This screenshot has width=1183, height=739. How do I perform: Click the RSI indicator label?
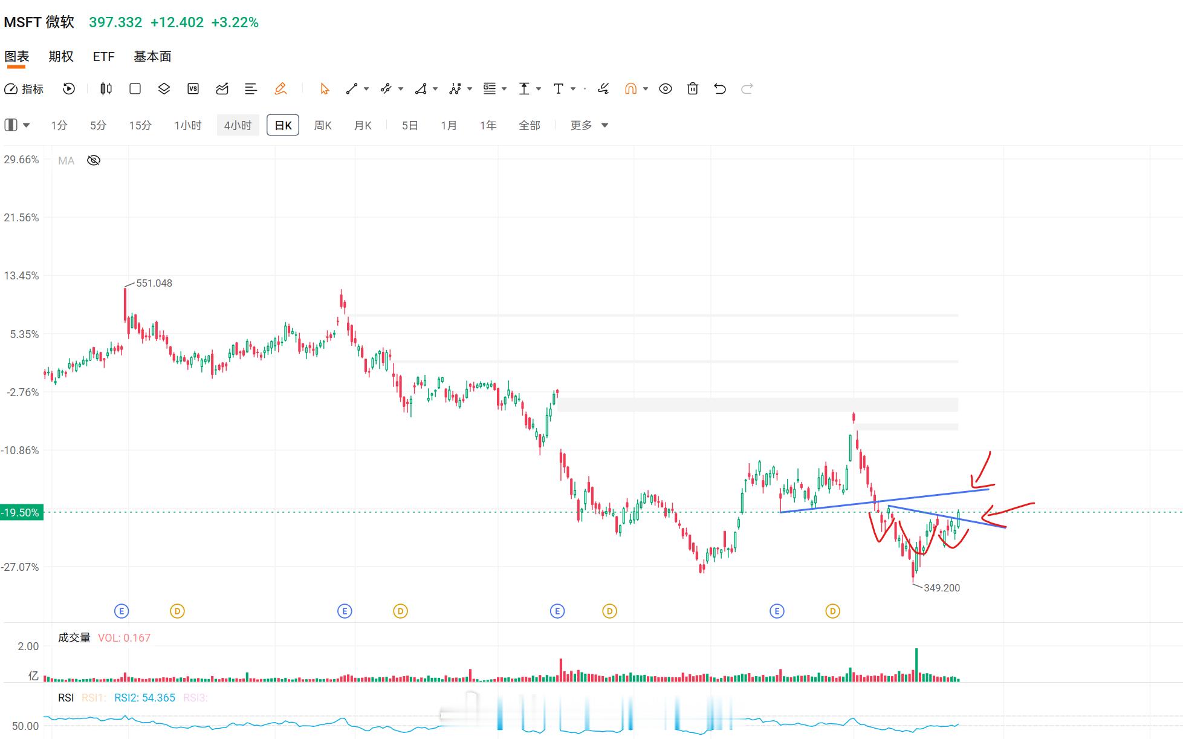click(66, 698)
